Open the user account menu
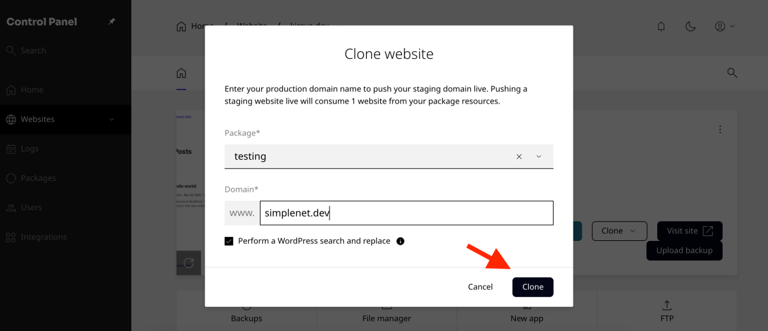Image resolution: width=768 pixels, height=331 pixels. (x=724, y=26)
